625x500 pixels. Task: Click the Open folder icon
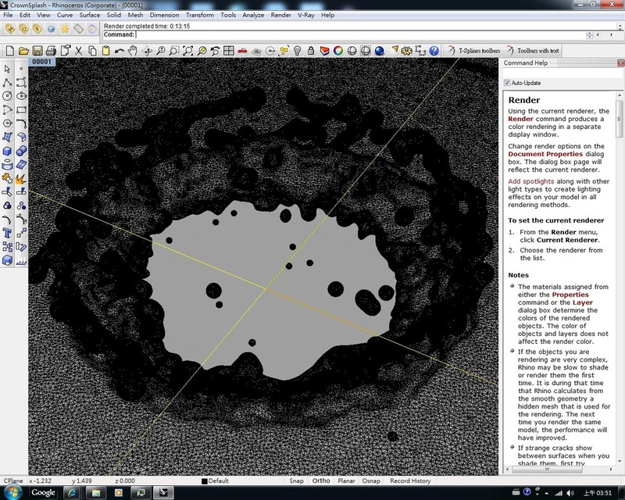(x=23, y=51)
